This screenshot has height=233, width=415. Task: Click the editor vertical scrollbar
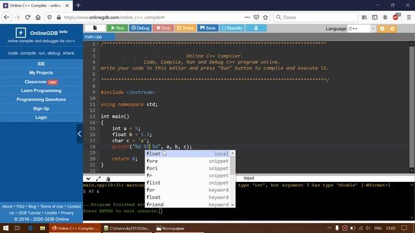pos(412,107)
